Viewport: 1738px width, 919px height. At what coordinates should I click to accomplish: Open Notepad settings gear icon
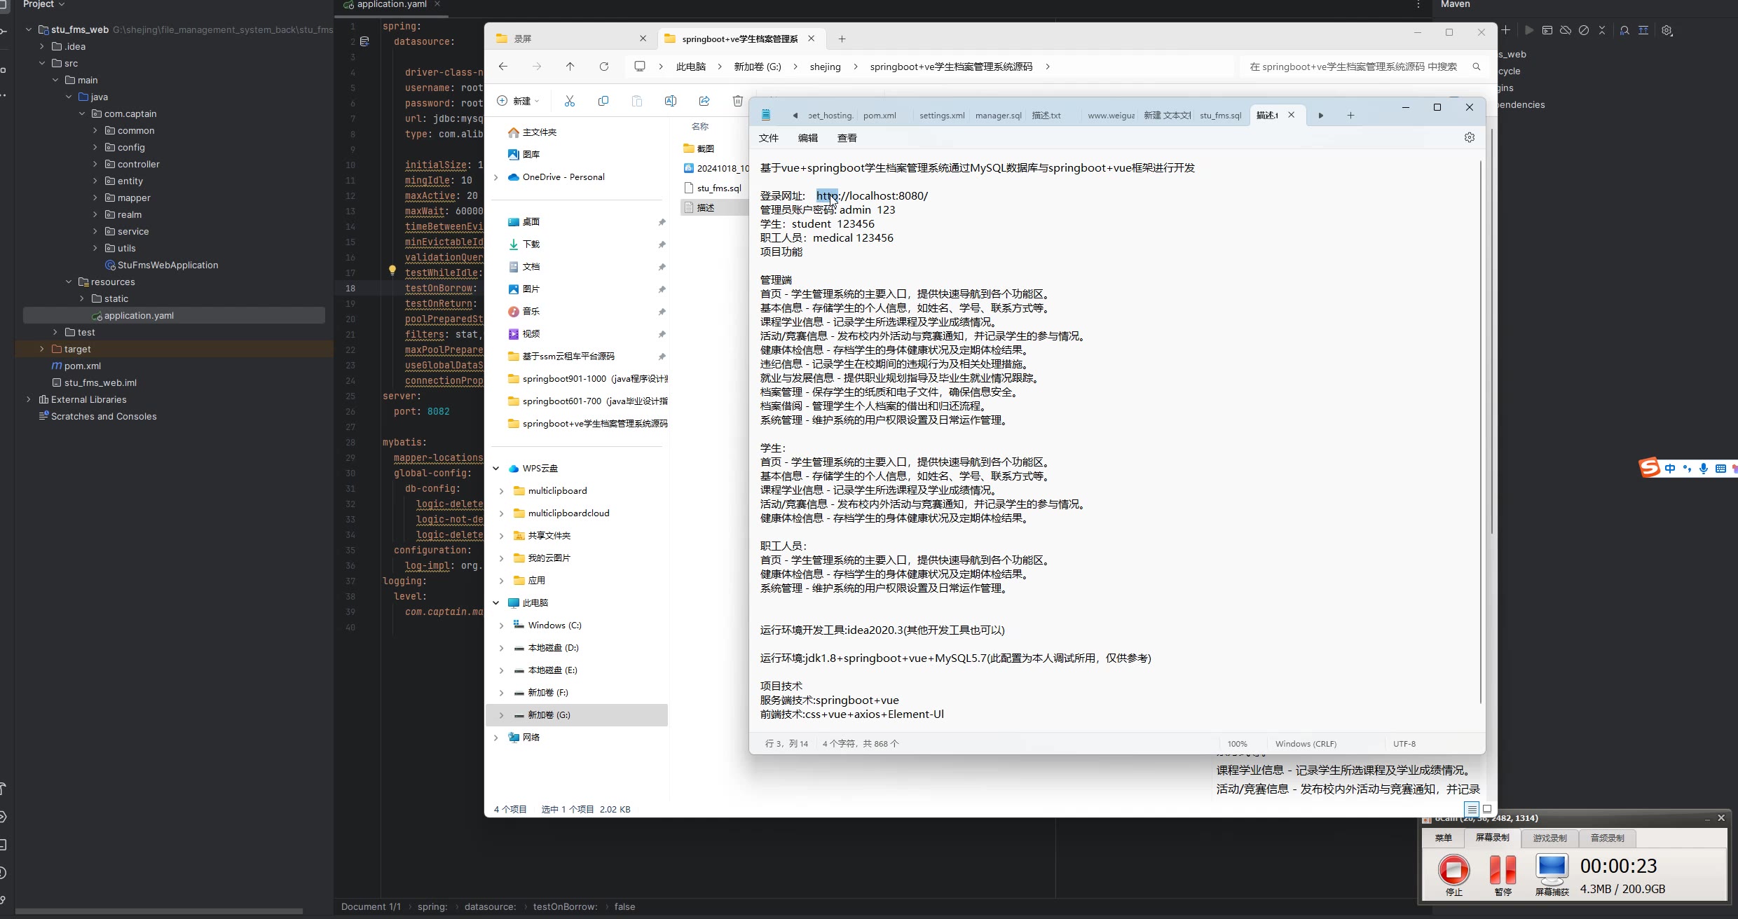point(1469,137)
